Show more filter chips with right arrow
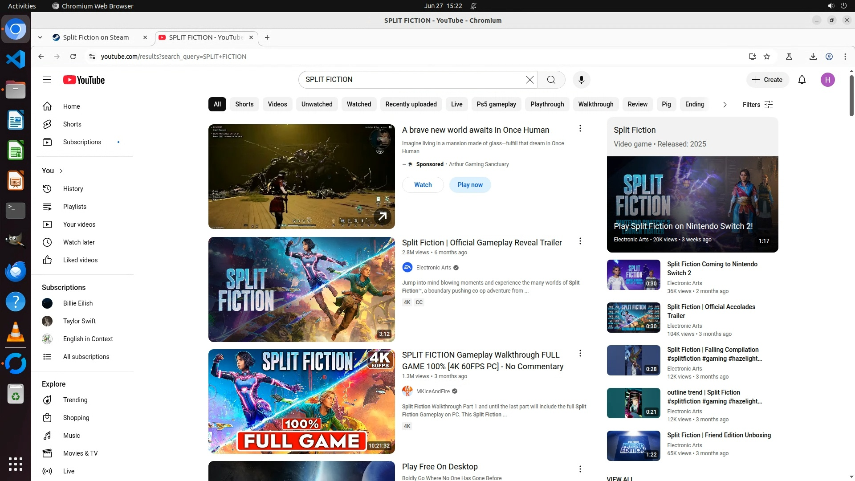The image size is (855, 481). click(725, 105)
